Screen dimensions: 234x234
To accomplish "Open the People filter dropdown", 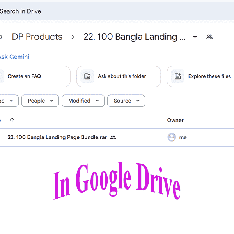I will pyautogui.click(x=40, y=101).
